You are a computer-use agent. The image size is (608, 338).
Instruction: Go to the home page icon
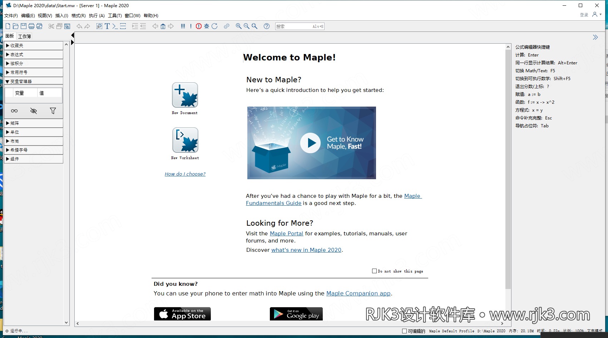point(163,26)
